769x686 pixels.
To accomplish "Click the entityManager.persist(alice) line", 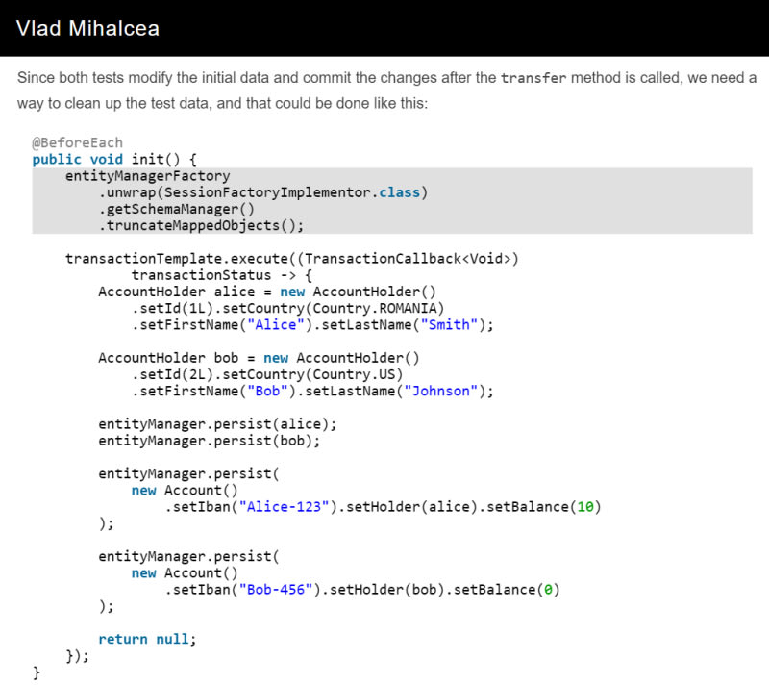I will (x=217, y=423).
